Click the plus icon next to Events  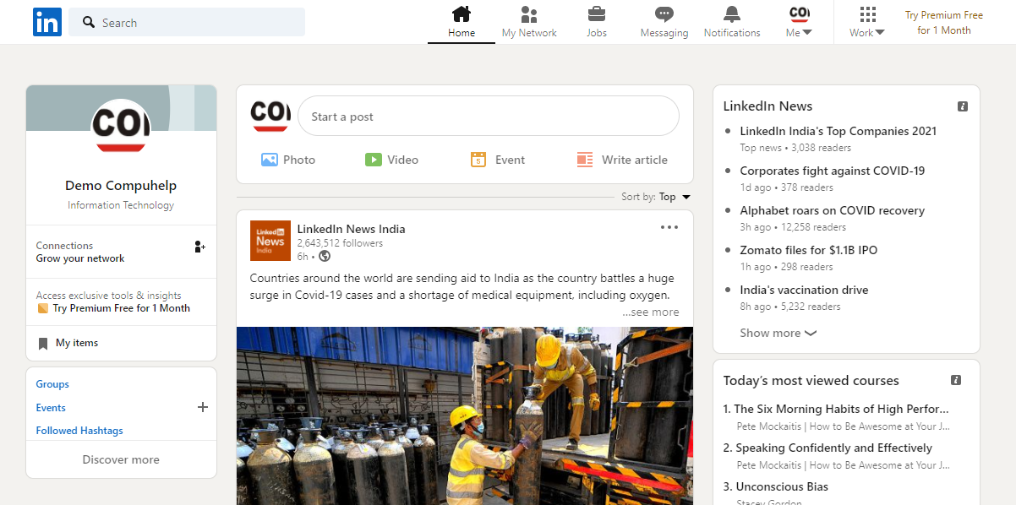pos(202,407)
